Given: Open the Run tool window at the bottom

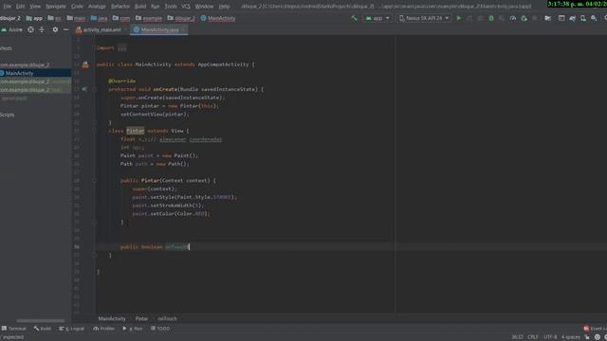Looking at the screenshot, I should tap(133, 329).
